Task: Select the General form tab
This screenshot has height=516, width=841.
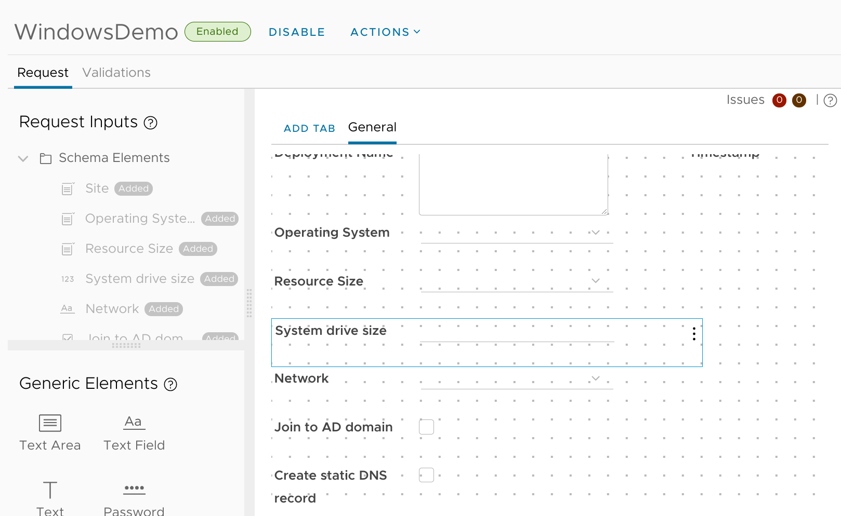Action: (372, 128)
